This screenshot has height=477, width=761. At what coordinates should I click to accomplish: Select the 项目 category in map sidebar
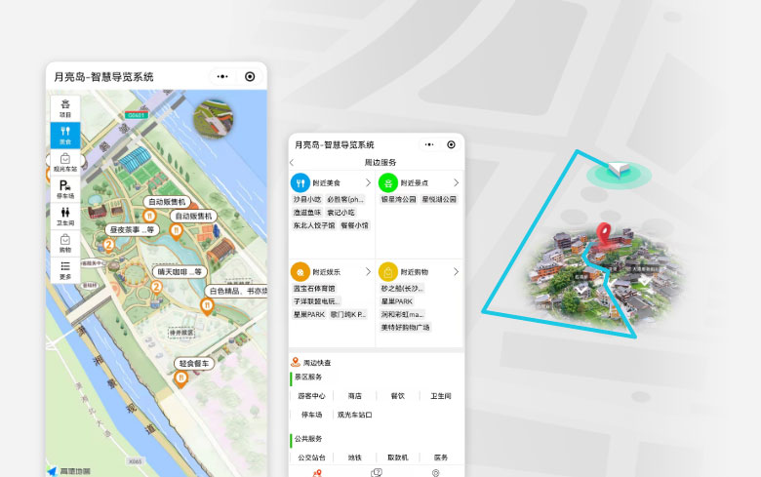tap(65, 107)
